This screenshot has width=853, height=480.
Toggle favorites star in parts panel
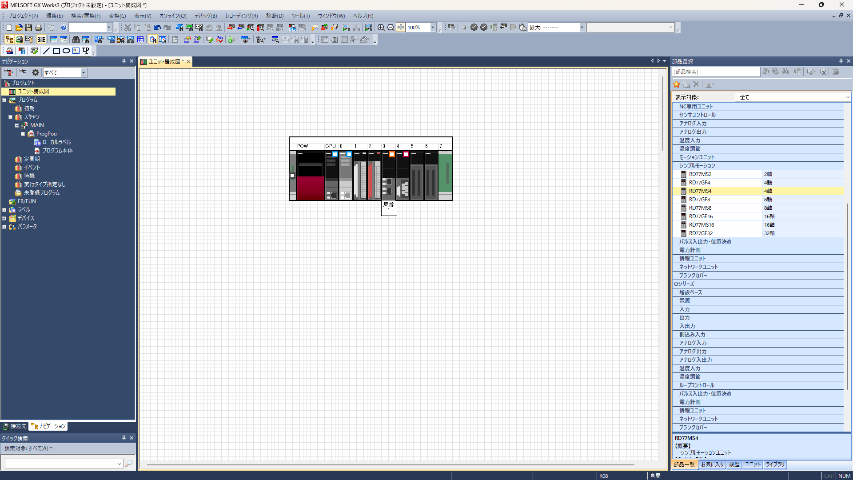point(677,84)
